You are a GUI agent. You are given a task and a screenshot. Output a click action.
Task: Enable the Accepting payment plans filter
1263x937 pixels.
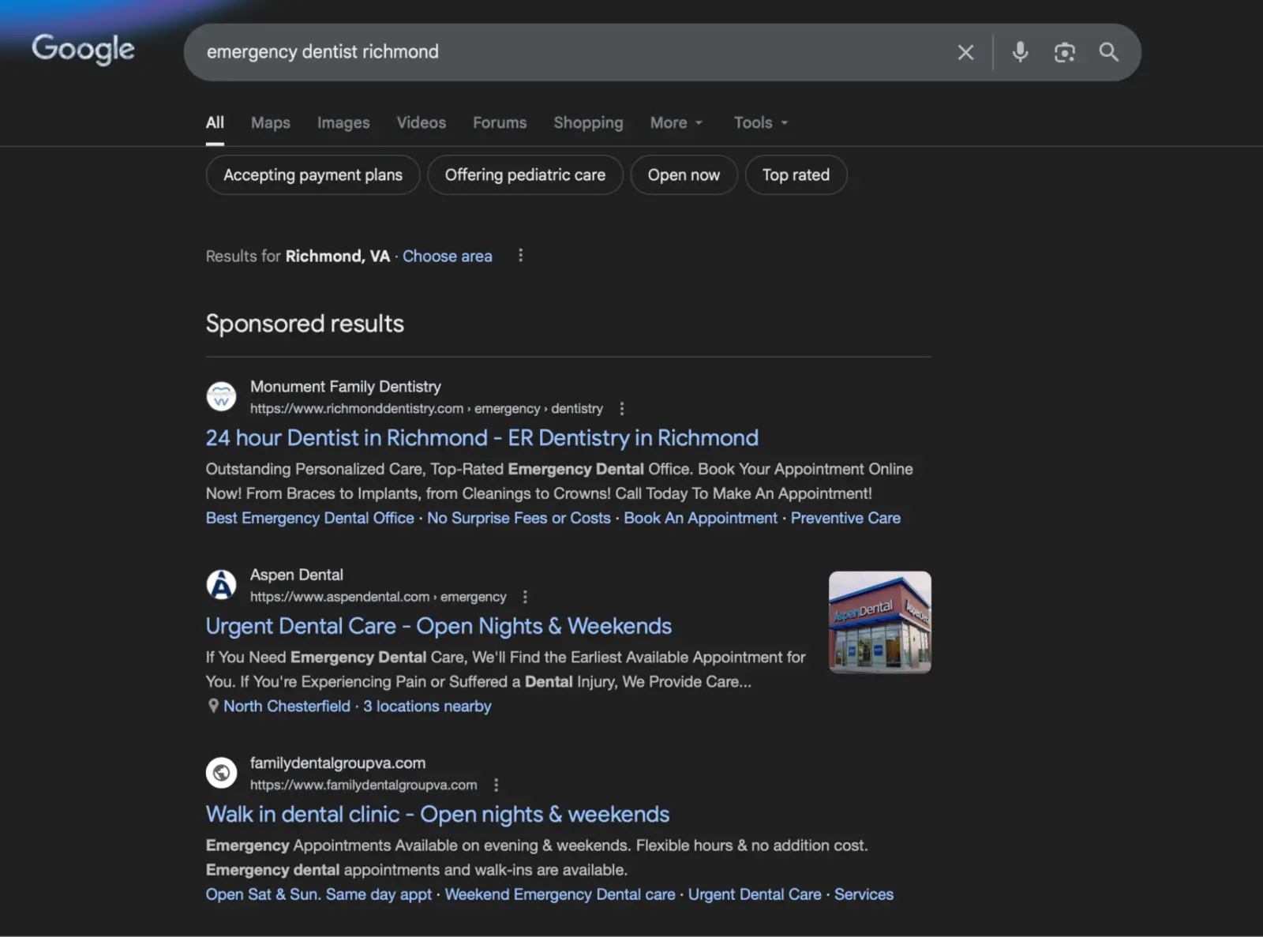tap(312, 174)
